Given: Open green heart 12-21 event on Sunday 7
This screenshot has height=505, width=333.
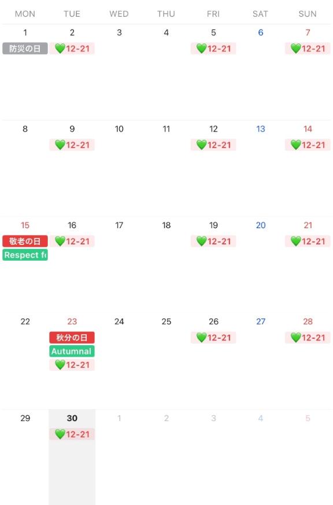Looking at the screenshot, I should tap(308, 49).
